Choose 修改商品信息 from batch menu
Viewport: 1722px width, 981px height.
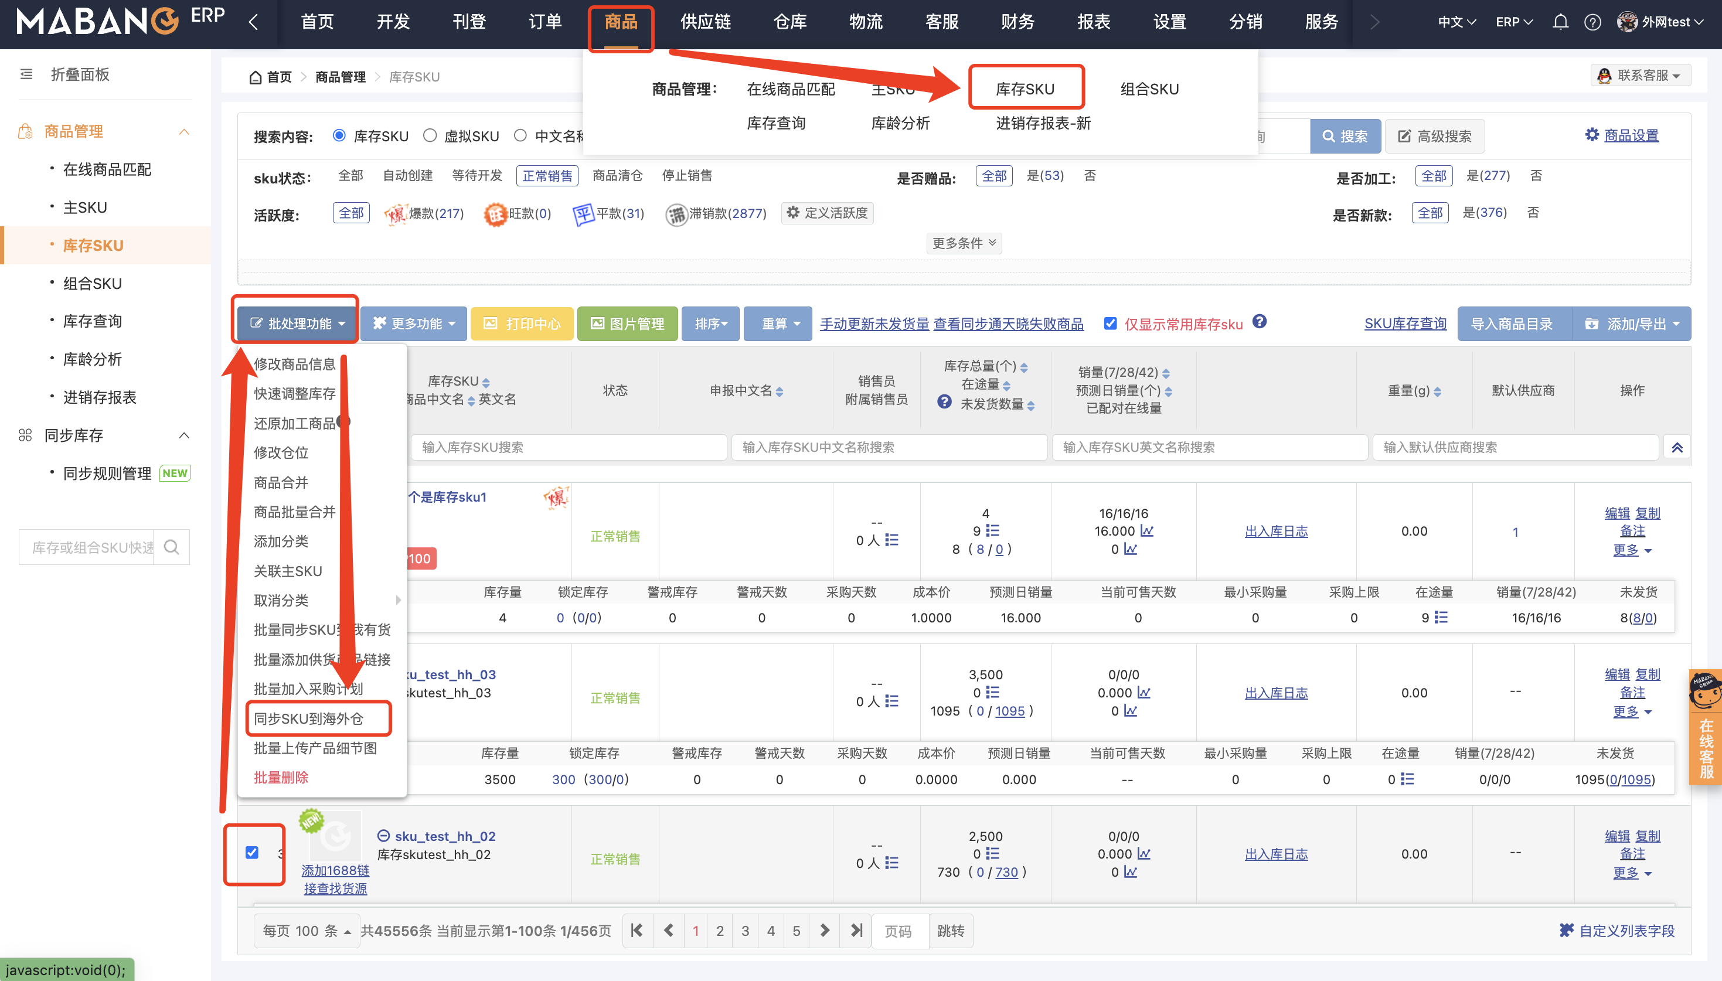294,364
